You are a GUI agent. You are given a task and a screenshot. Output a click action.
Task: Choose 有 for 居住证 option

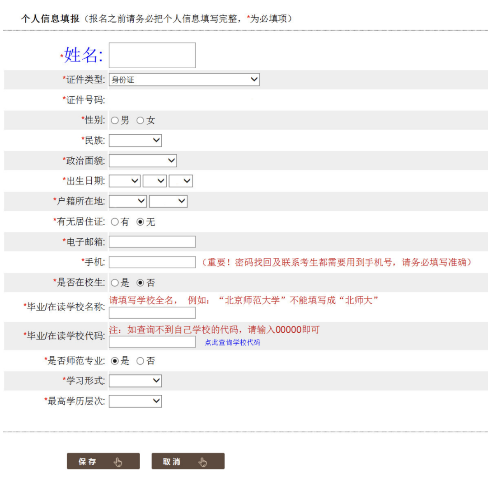[115, 222]
